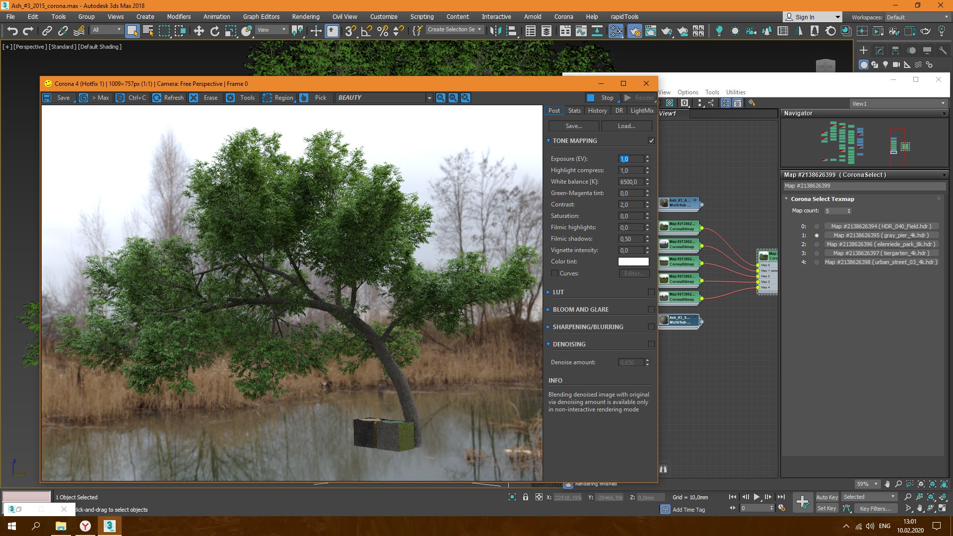Image resolution: width=953 pixels, height=536 pixels.
Task: Enable the Bloom and Glare checkbox
Action: [x=651, y=310]
